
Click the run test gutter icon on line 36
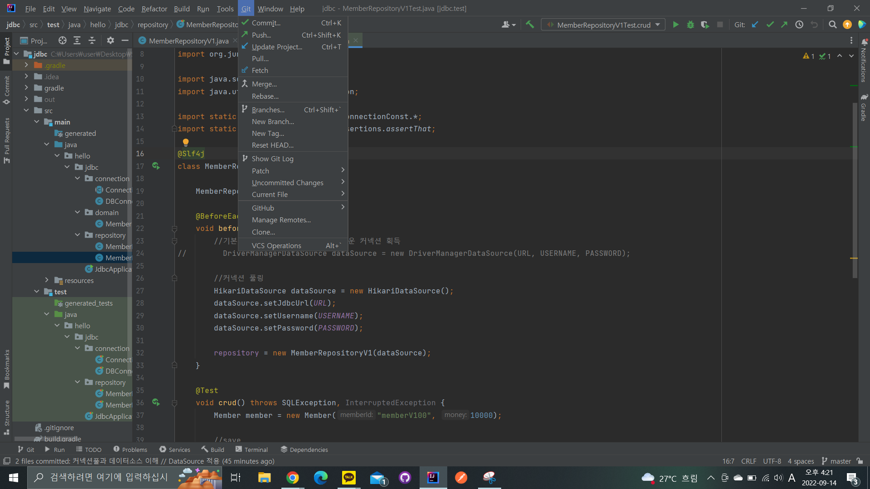[x=156, y=403]
